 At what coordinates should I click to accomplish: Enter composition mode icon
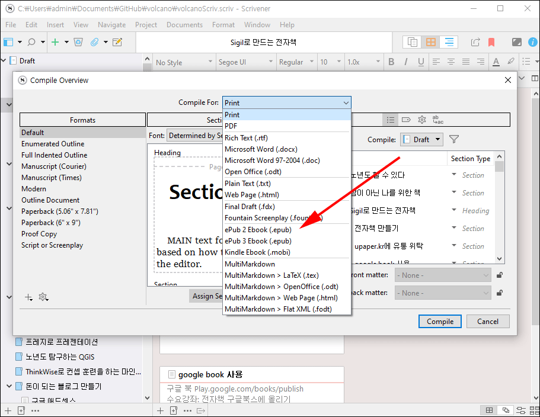[516, 42]
